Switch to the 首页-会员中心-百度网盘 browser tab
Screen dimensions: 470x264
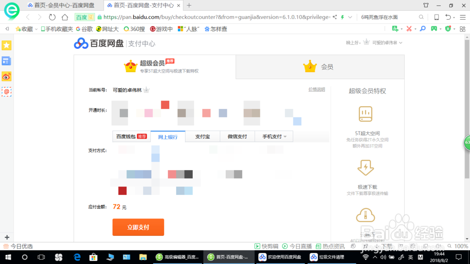click(61, 5)
